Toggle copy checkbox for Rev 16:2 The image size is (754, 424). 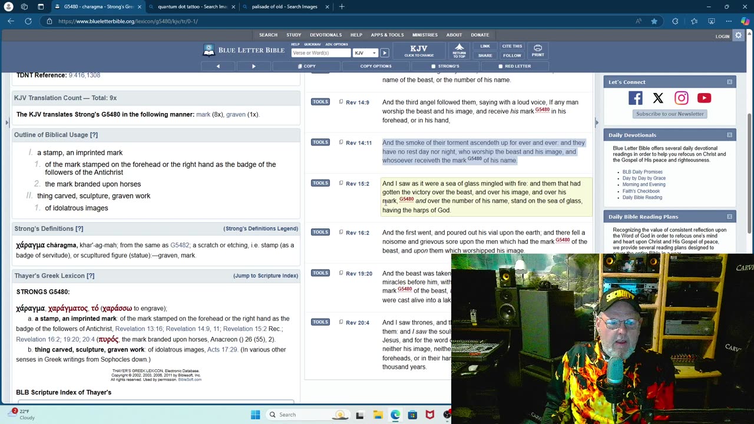pyautogui.click(x=340, y=232)
